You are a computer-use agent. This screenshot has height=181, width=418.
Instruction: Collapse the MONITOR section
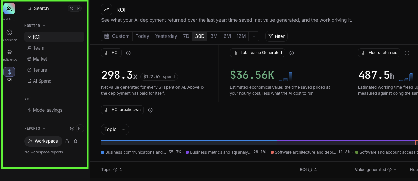[x=35, y=26]
